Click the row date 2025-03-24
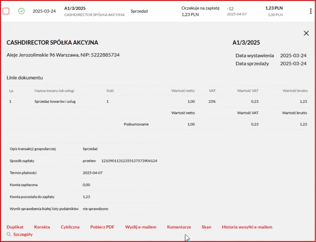The width and height of the screenshot is (316, 242). [44, 11]
